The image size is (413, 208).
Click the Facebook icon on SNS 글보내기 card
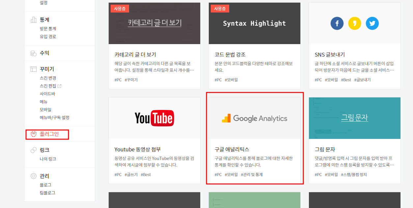(337, 23)
